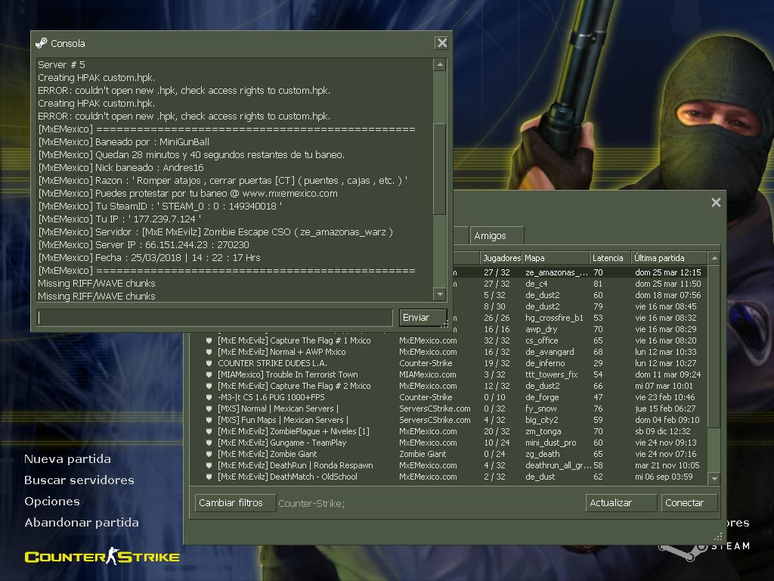The height and width of the screenshot is (581, 774).
Task: Click shield icon beside [MxE MxEvilz] Zombie Giant
Action: click(209, 454)
